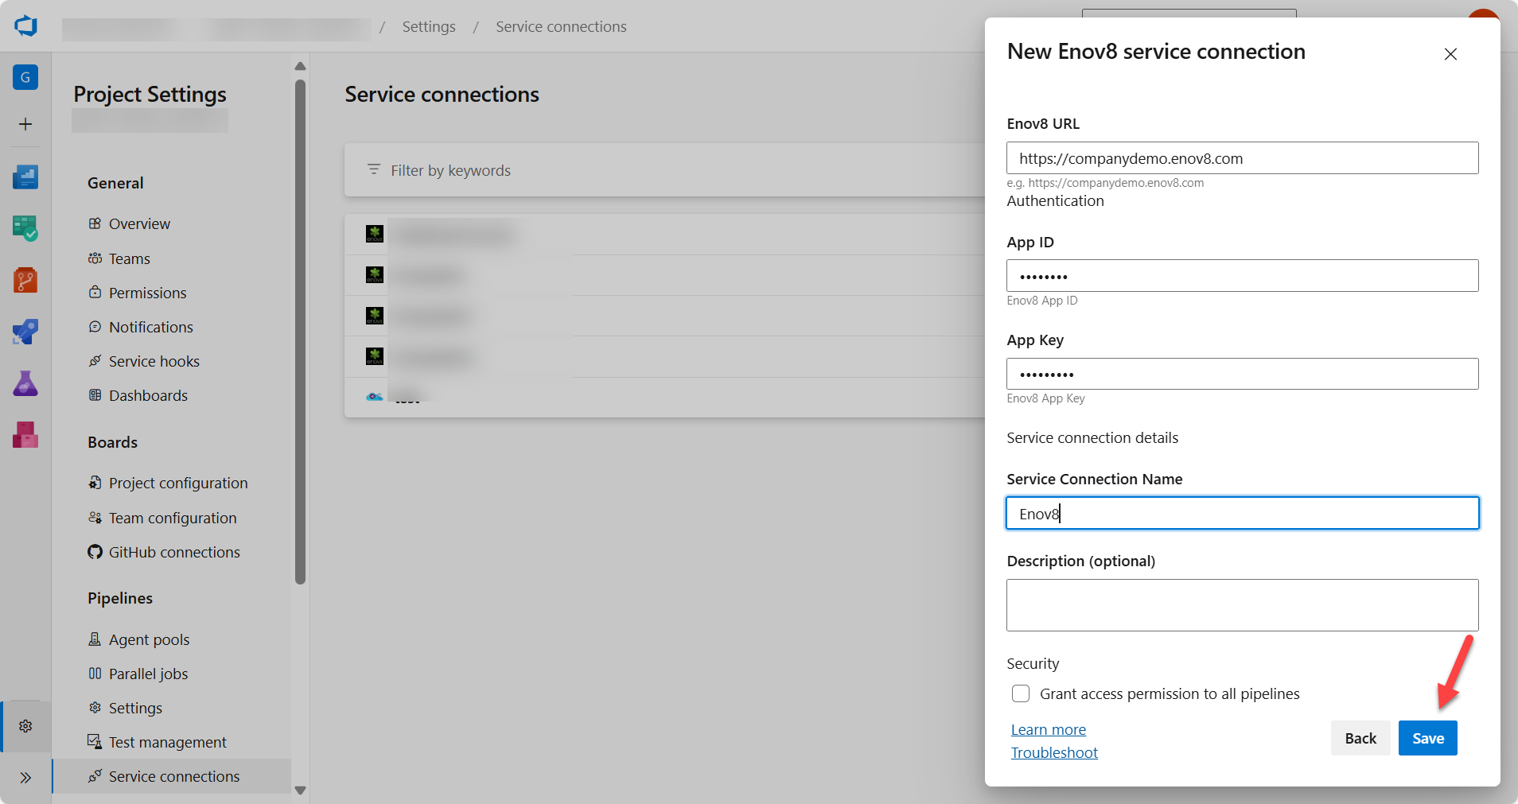Viewport: 1518px width, 804px height.
Task: Open the Overview hub icon in left rail
Action: (25, 177)
